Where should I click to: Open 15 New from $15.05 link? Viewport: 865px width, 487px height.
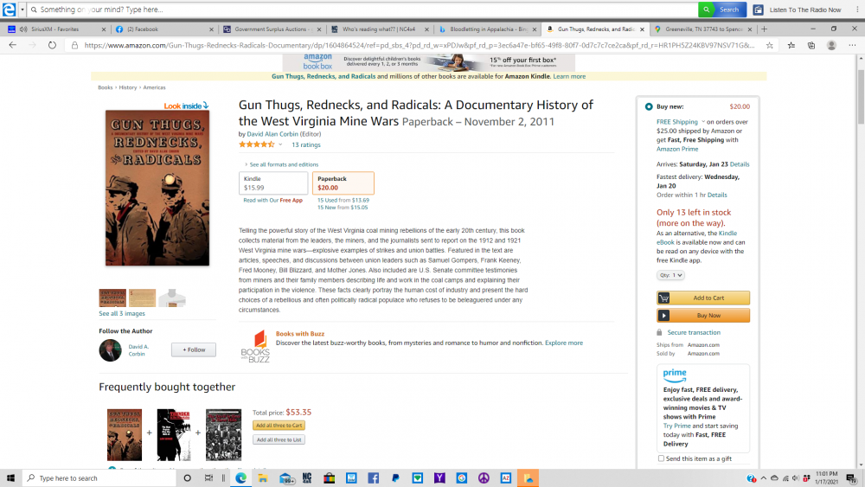pyautogui.click(x=342, y=208)
